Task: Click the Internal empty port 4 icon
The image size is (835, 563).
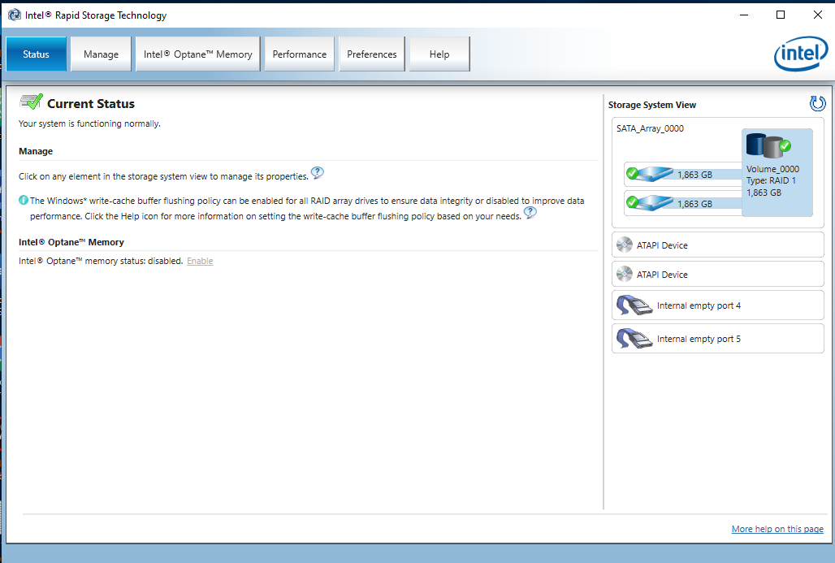Action: pyautogui.click(x=634, y=305)
